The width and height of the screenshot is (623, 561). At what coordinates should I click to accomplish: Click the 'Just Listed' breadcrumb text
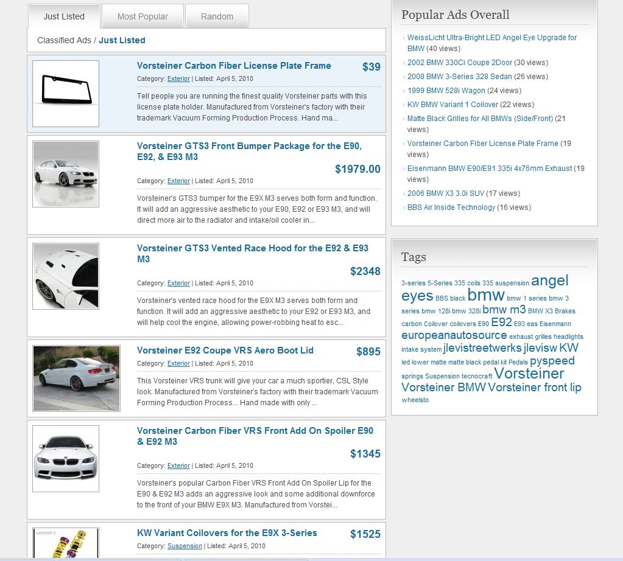pyautogui.click(x=122, y=40)
